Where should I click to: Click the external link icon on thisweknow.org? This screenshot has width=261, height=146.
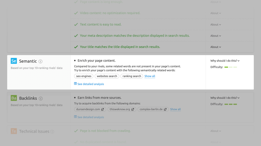tap(133, 109)
